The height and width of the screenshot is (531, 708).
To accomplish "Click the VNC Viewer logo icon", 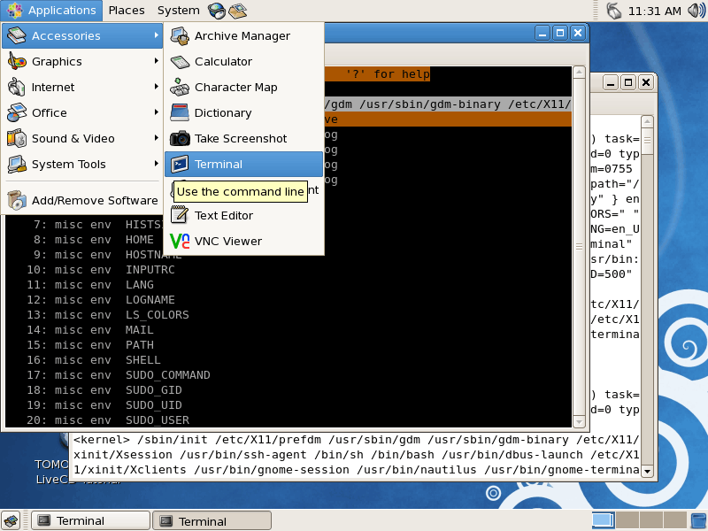I will tap(180, 241).
